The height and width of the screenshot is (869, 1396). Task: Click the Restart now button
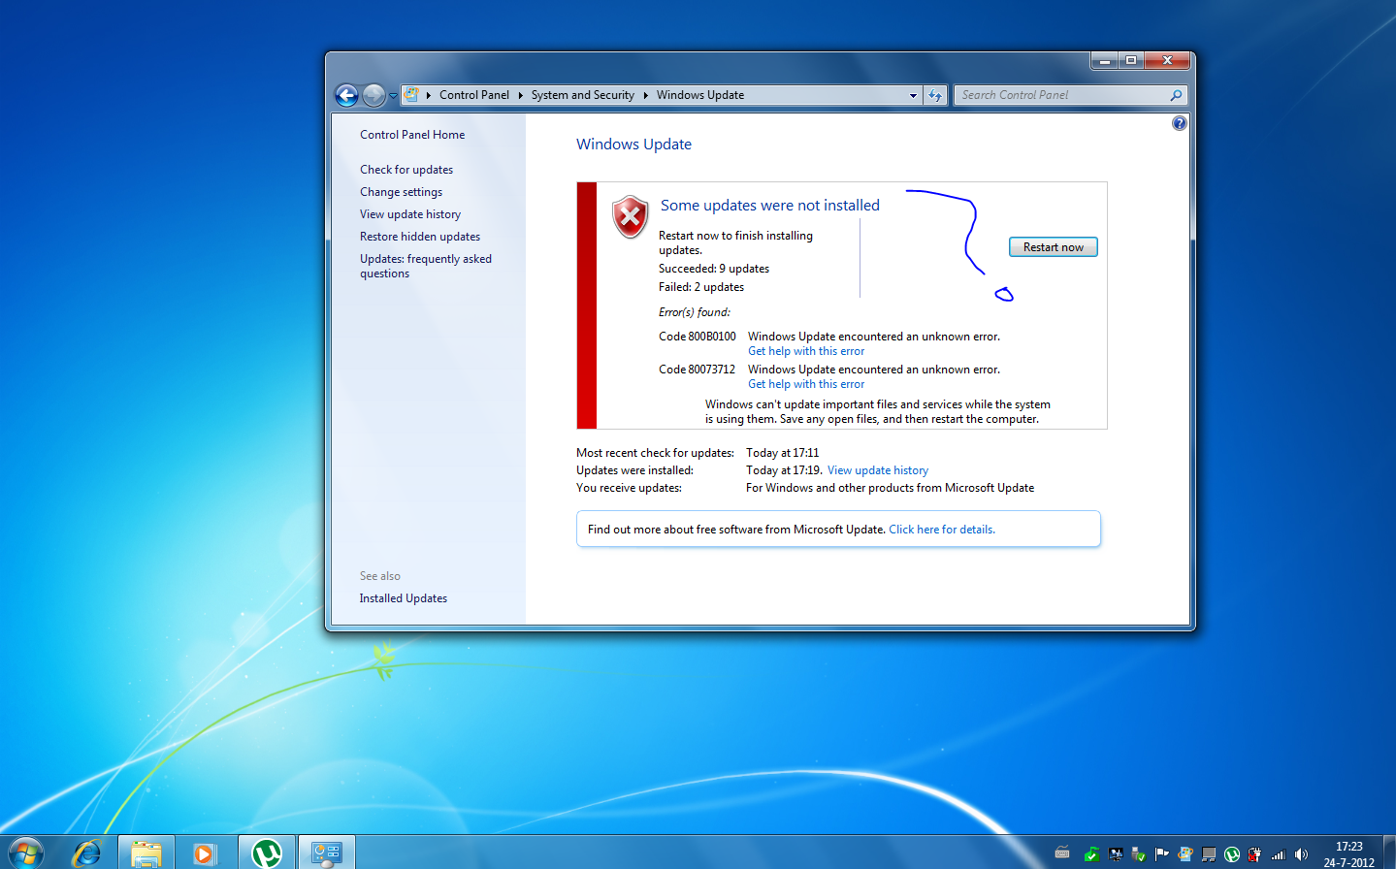1053,247
